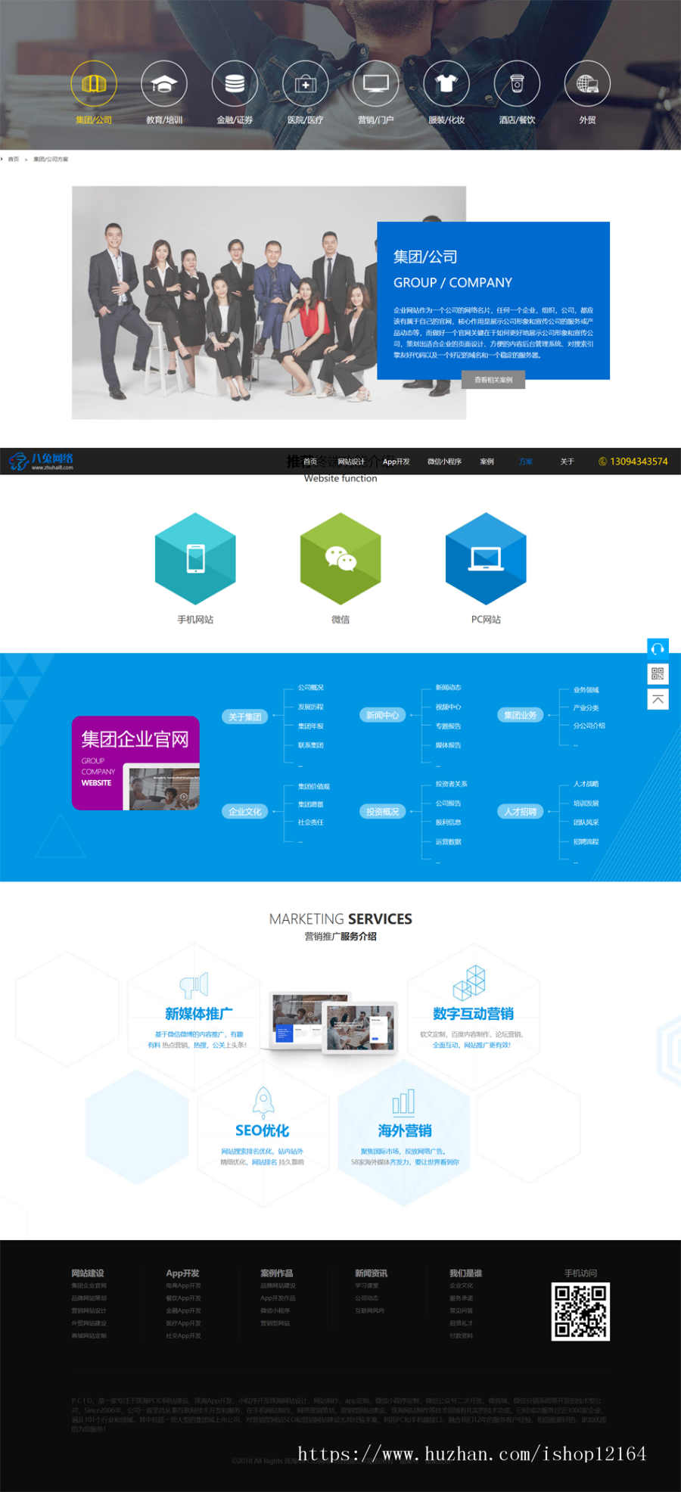Click the 微信 green hexagon icon
The height and width of the screenshot is (1492, 681).
click(x=340, y=558)
